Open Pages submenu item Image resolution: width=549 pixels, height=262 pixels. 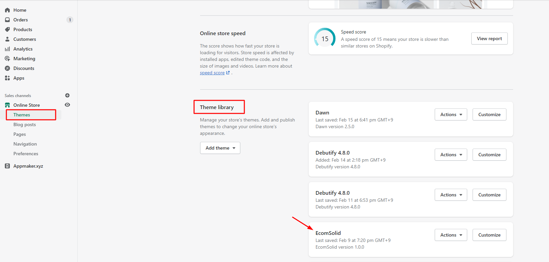tap(19, 134)
